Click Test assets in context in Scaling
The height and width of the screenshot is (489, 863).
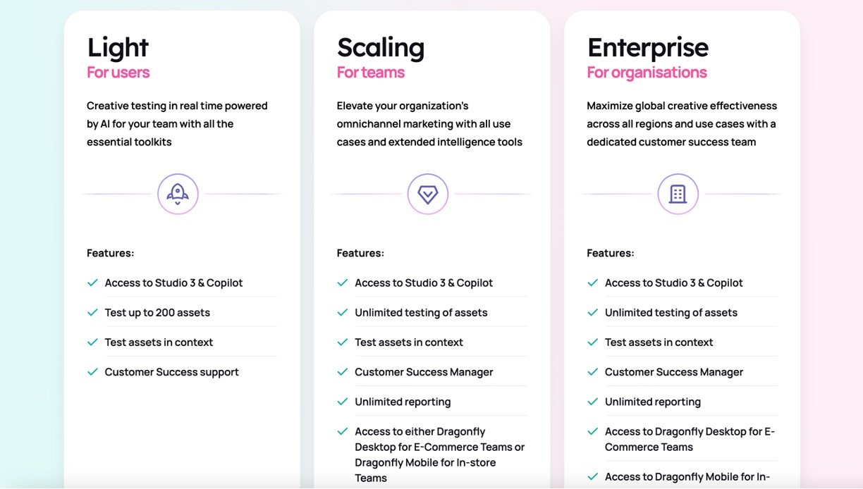pos(409,342)
